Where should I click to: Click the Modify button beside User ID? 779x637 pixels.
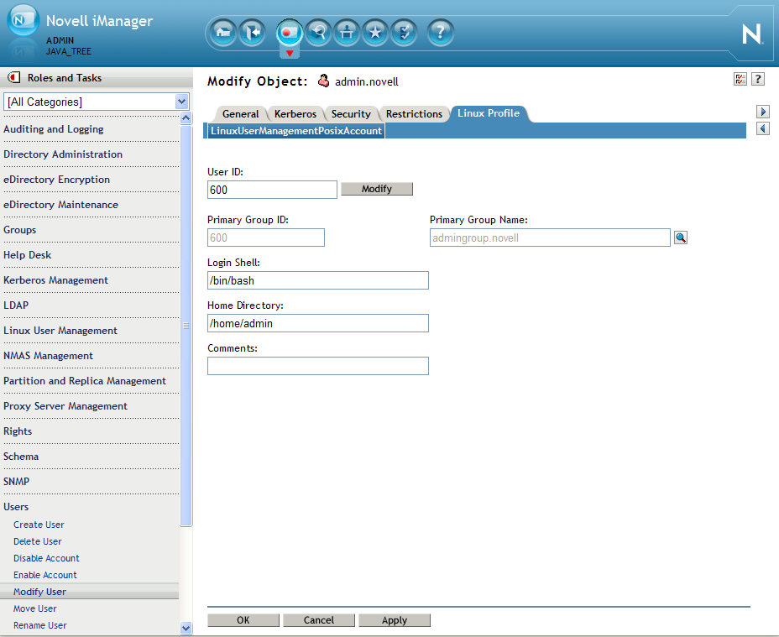(376, 189)
